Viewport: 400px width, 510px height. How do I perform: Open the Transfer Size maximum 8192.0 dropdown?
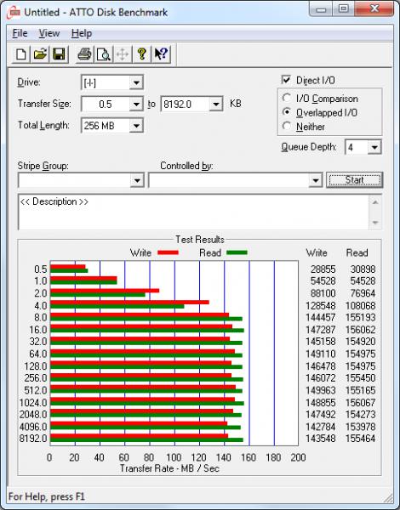[216, 105]
